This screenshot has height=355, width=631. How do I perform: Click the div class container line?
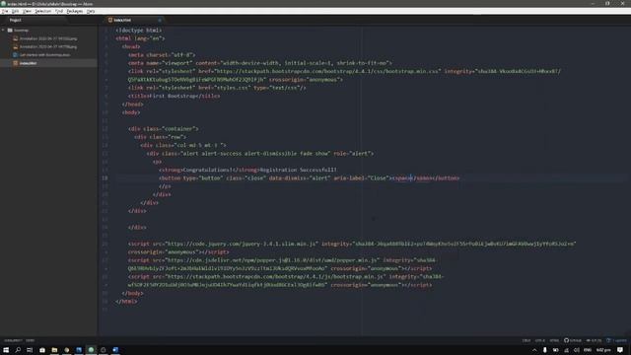164,129
